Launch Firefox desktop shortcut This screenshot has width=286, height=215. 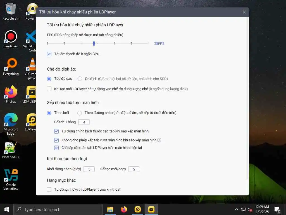(x=11, y=94)
